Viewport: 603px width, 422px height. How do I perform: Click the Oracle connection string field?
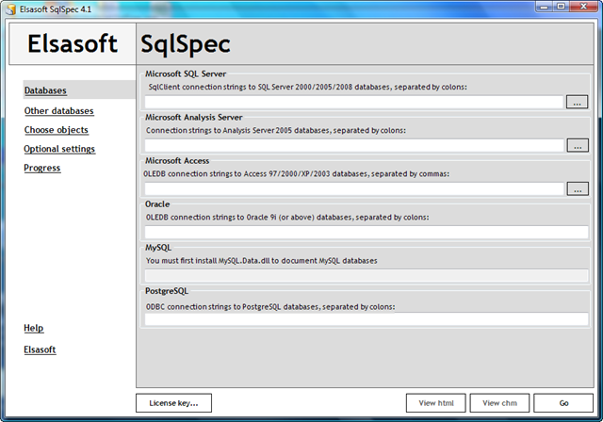coord(367,233)
